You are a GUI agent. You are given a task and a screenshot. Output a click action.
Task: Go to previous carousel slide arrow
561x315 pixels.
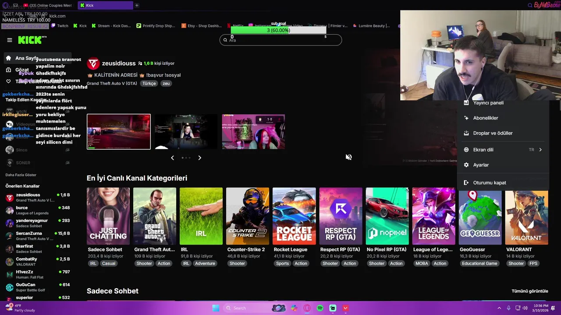pyautogui.click(x=172, y=157)
